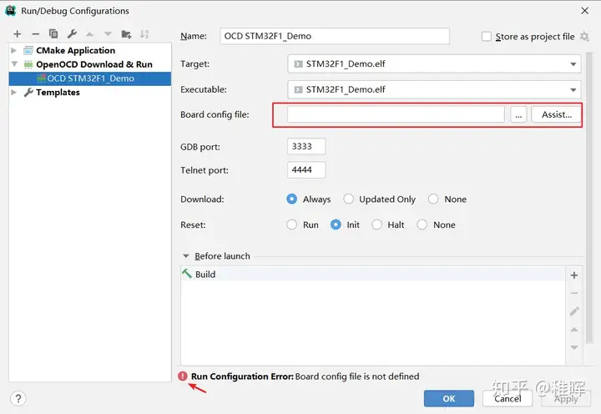Screen dimensions: 601x414
Task: Click the Name input field
Action: (x=335, y=36)
